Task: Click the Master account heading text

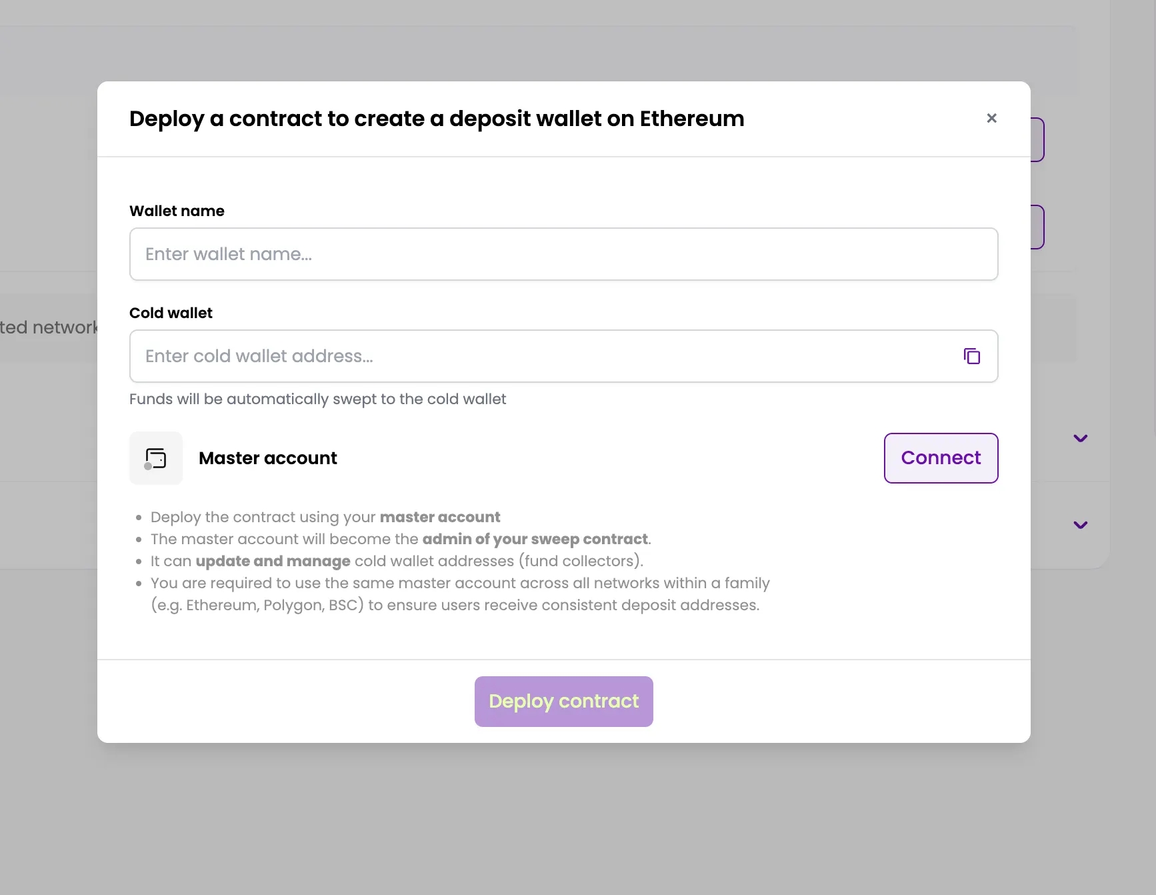Action: (x=268, y=458)
